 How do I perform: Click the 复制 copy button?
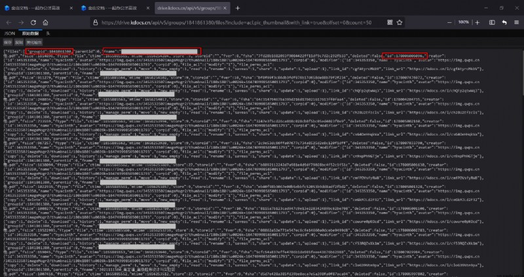coord(19,43)
